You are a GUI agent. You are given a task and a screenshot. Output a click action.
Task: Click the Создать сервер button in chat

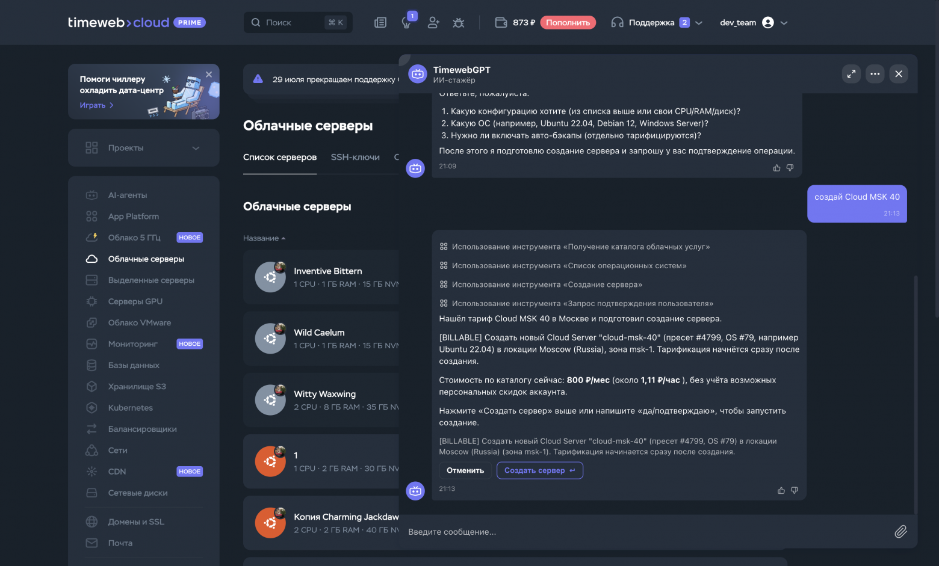point(540,470)
